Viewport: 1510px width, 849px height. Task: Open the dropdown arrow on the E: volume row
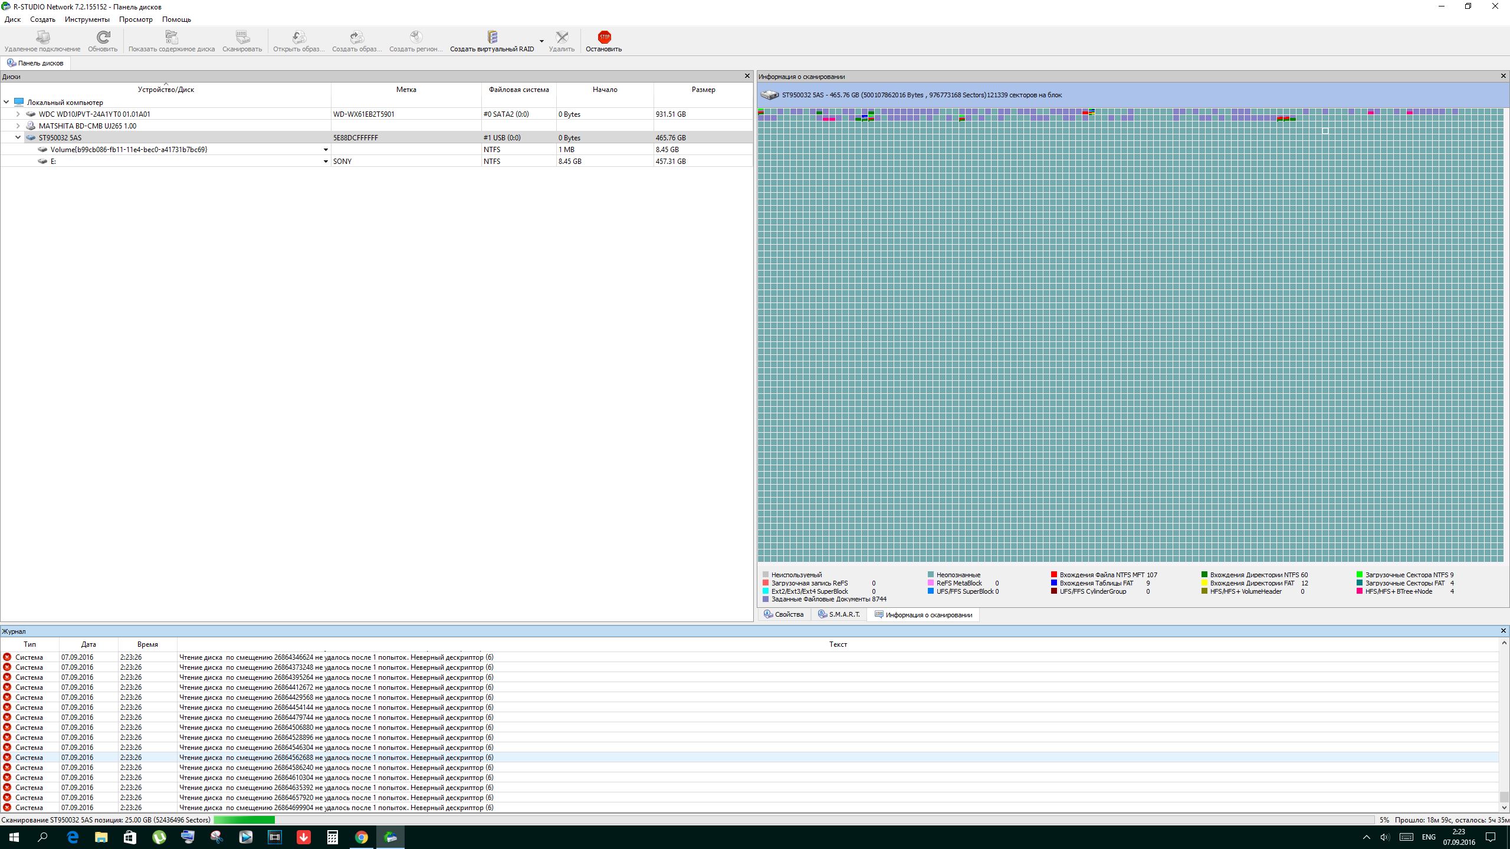(x=326, y=162)
